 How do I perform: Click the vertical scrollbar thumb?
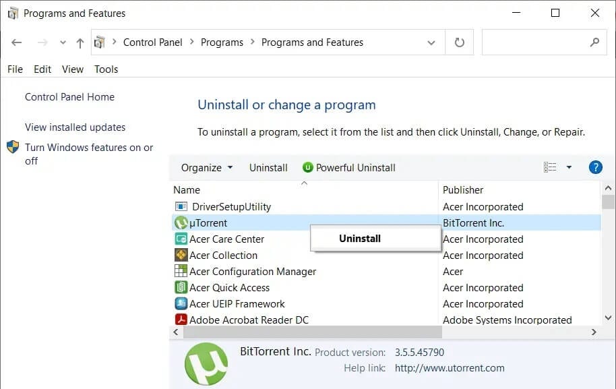608,202
